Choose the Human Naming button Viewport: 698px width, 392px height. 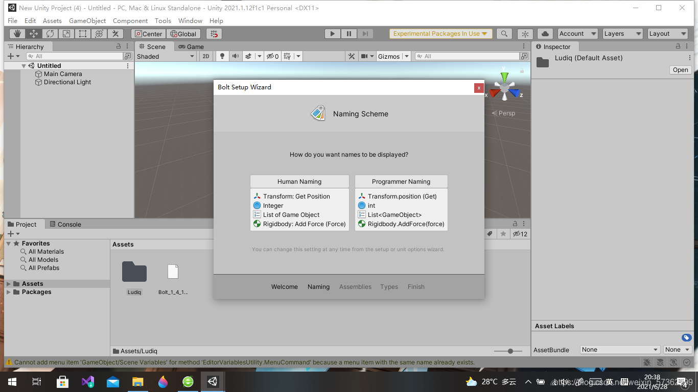pos(299,182)
